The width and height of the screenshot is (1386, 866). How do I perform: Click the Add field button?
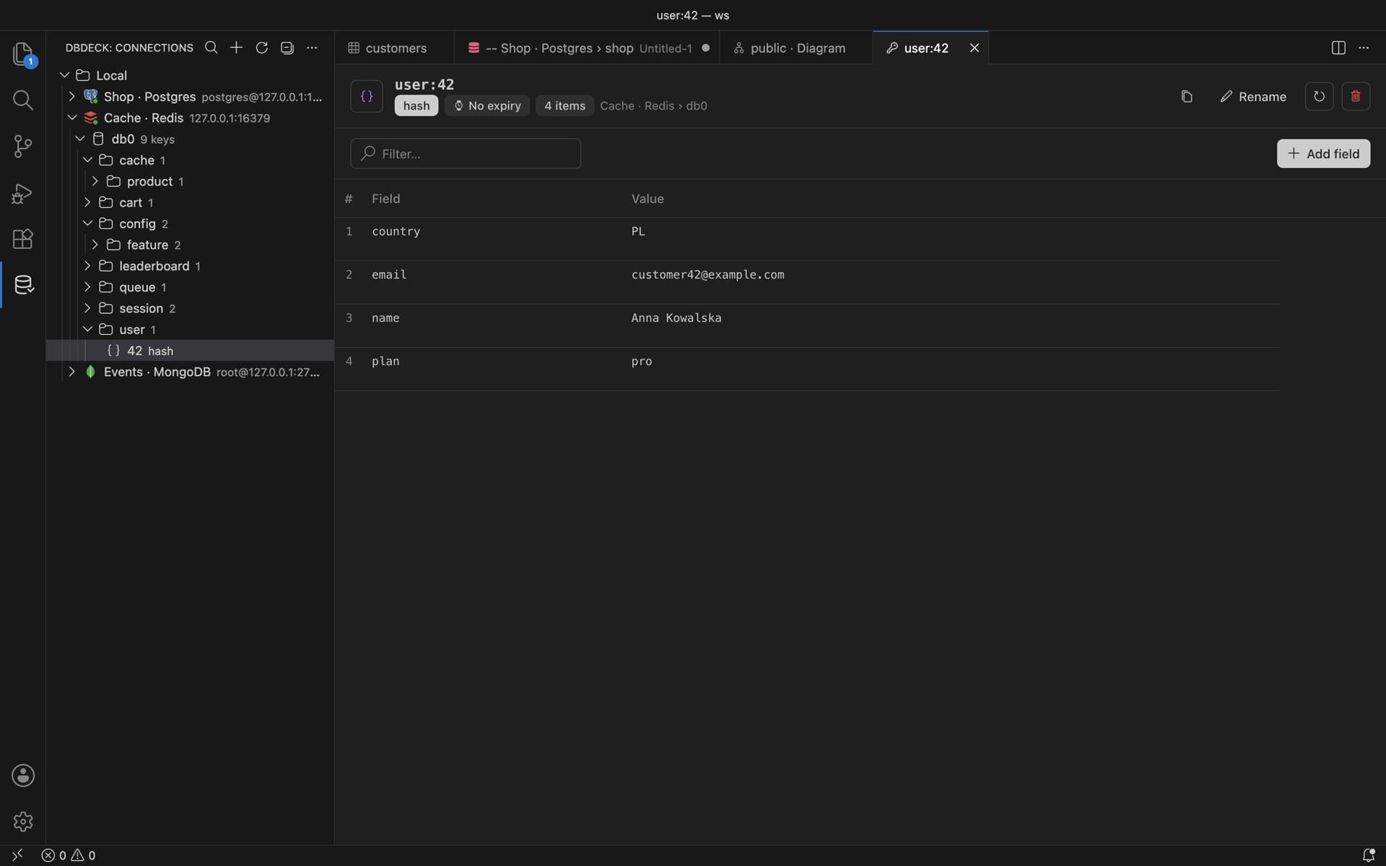(1323, 154)
